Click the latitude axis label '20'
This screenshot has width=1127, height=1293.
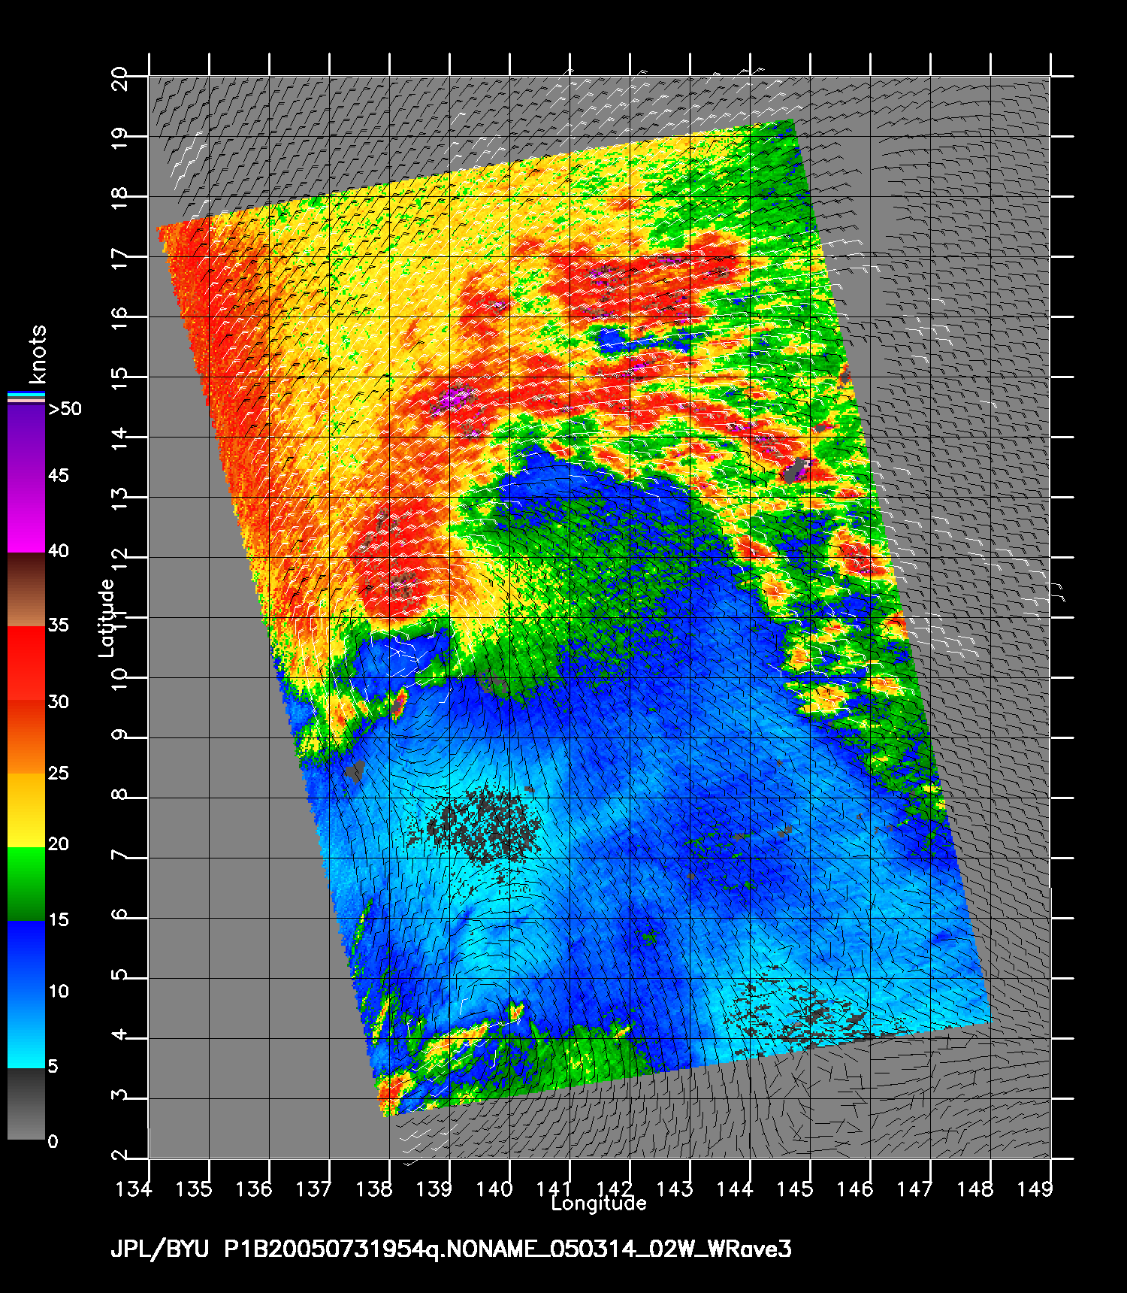[119, 77]
